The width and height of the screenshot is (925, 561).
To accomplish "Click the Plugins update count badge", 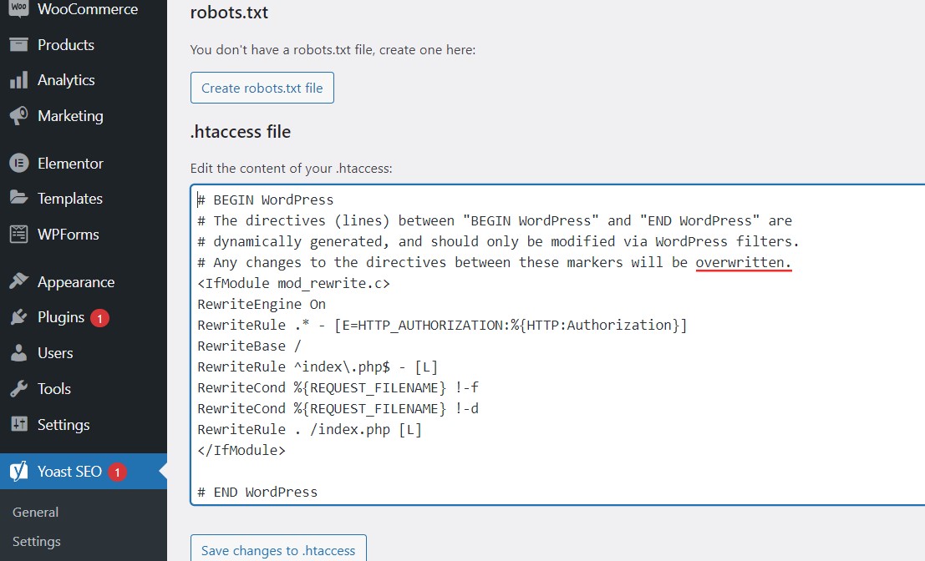I will pos(99,318).
